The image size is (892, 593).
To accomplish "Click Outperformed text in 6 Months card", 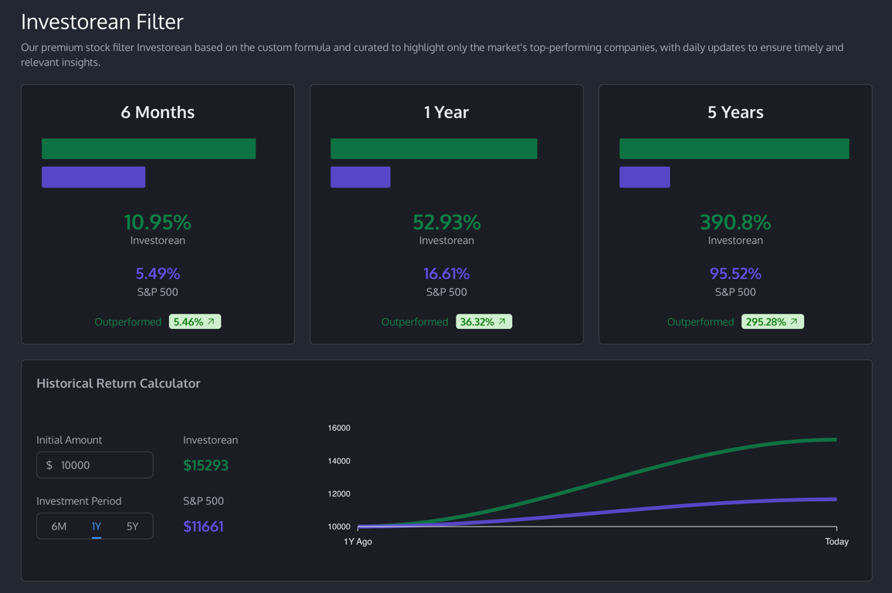I will point(128,322).
